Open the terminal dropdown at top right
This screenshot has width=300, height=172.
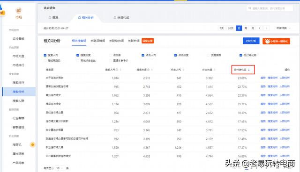click(283, 28)
